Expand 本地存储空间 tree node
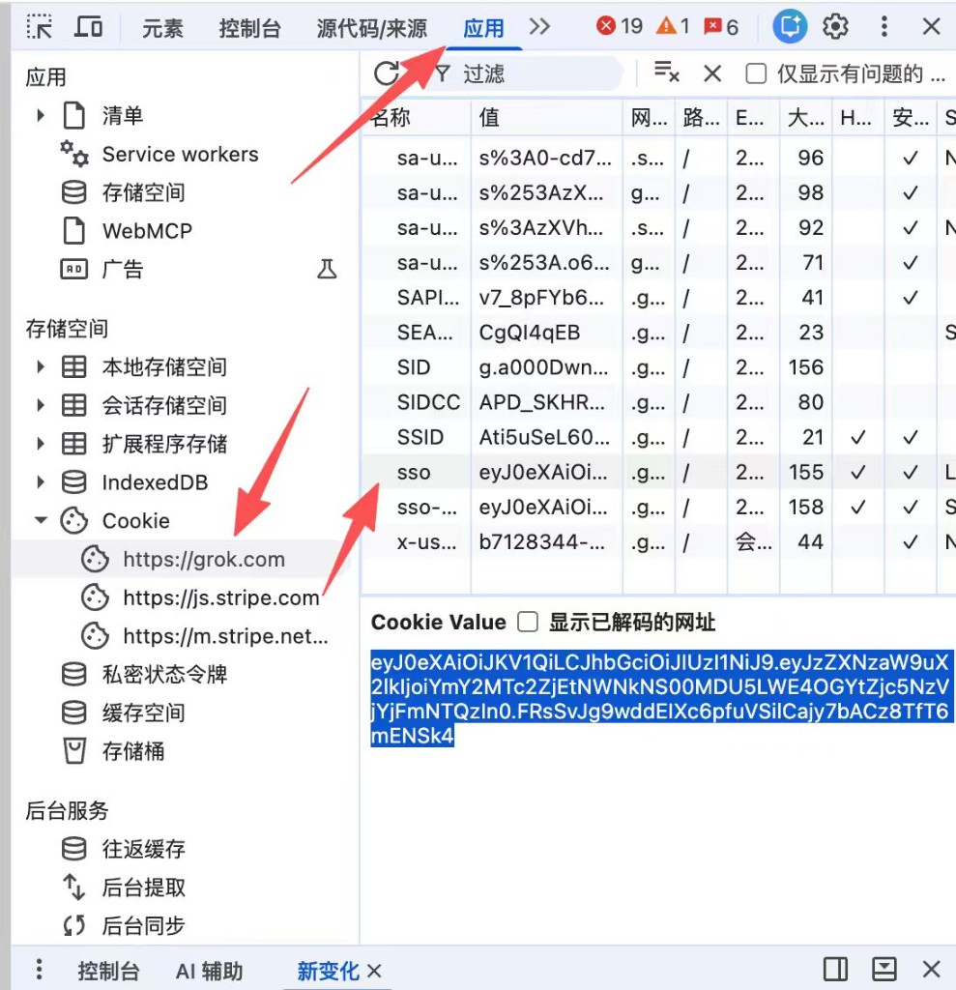The image size is (956, 990). click(x=41, y=366)
